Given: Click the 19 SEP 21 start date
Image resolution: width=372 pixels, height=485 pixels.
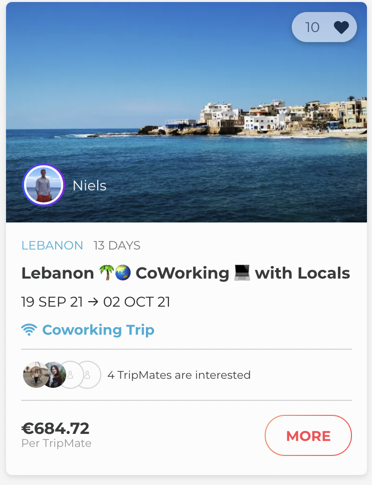Looking at the screenshot, I should pyautogui.click(x=53, y=302).
